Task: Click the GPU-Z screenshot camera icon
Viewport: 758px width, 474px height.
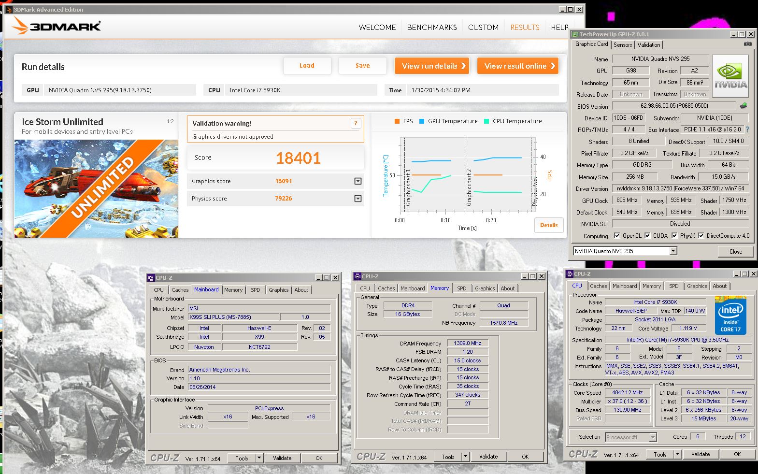Action: 747,43
